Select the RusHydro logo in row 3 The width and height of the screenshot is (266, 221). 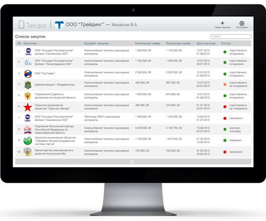[28, 74]
